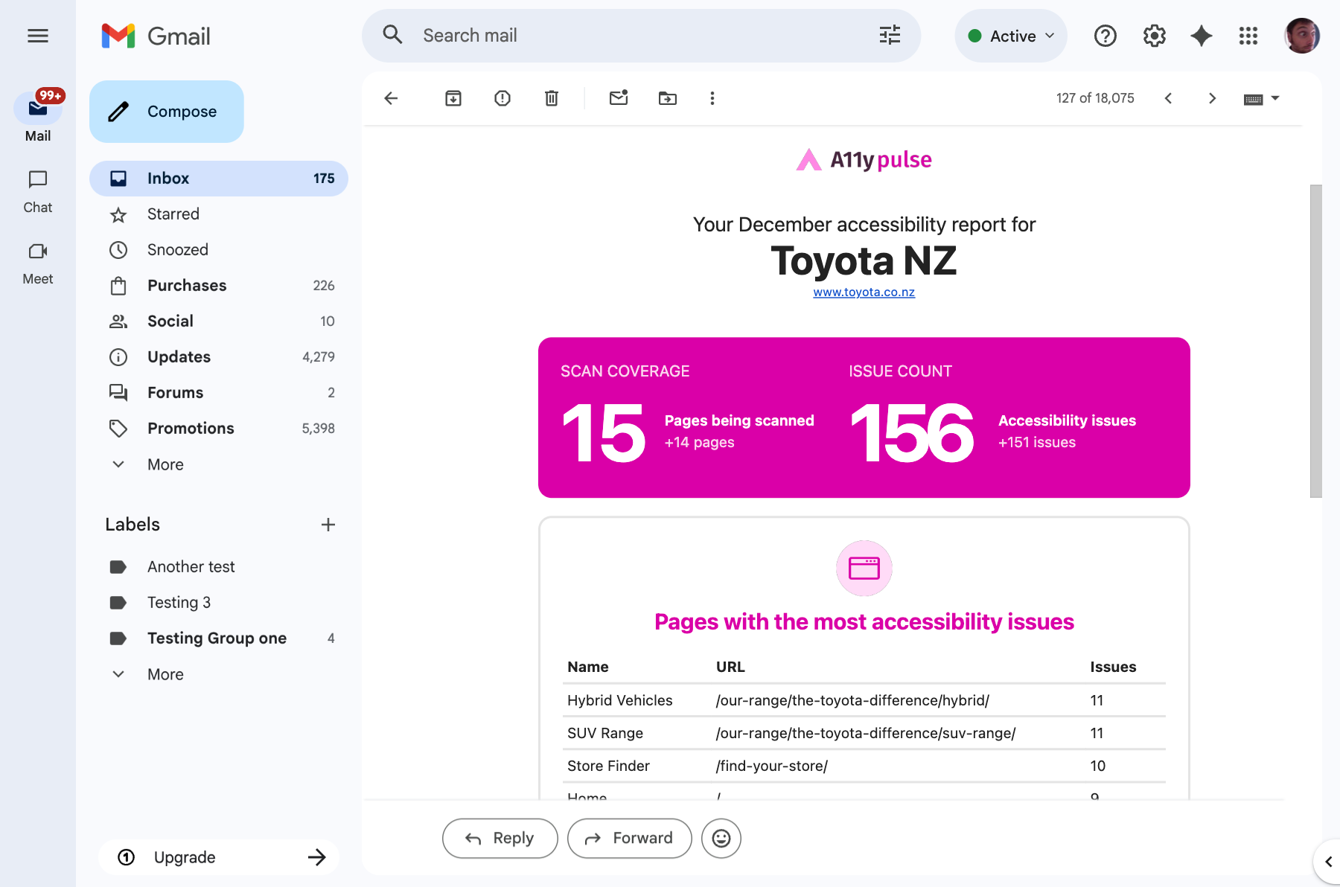Open the Testing Group one label
Viewport: 1340px width, 887px height.
219,638
